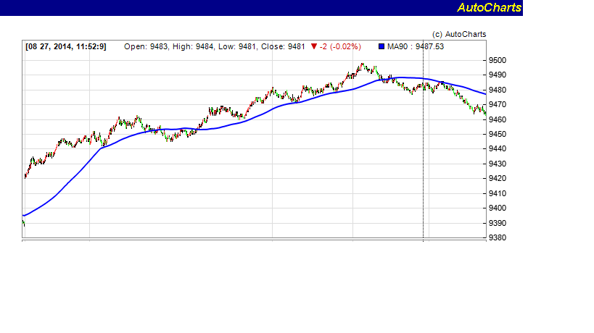Image resolution: width=594 pixels, height=333 pixels.
Task: Click the 9400 price axis label
Action: click(498, 208)
